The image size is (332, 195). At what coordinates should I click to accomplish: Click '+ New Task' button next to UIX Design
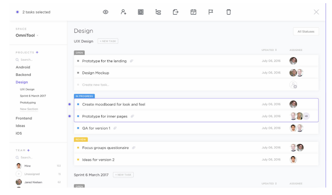[108, 41]
